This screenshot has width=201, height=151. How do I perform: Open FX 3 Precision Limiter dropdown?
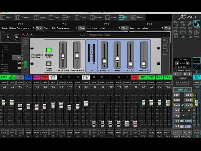point(103,28)
